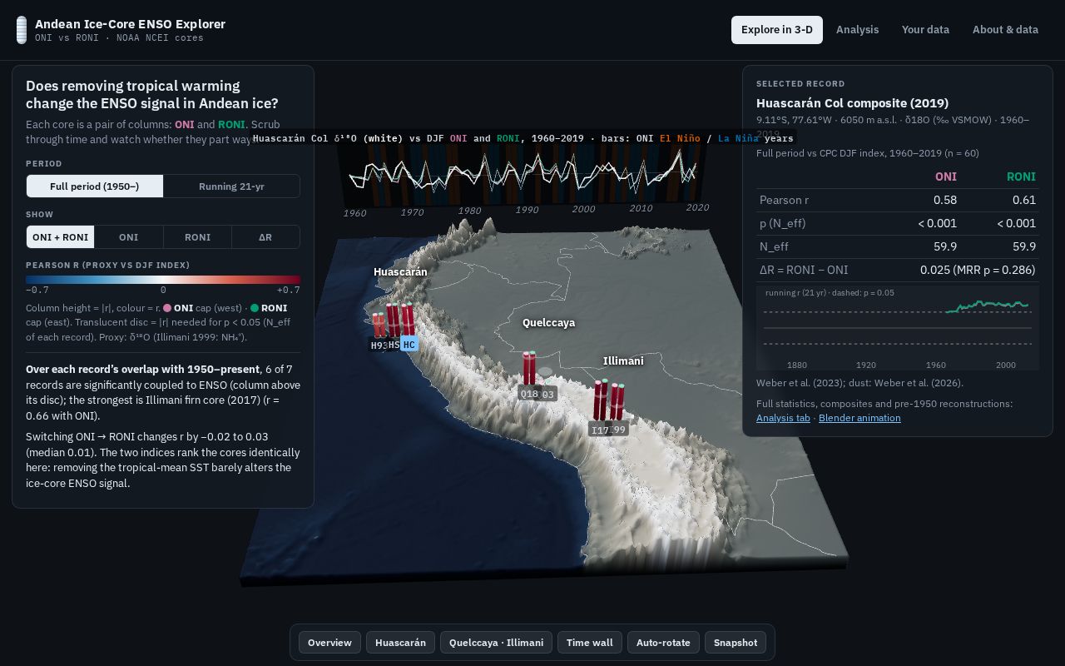This screenshot has width=1065, height=666.
Task: Choose Full period (1950–) option
Action: (95, 186)
